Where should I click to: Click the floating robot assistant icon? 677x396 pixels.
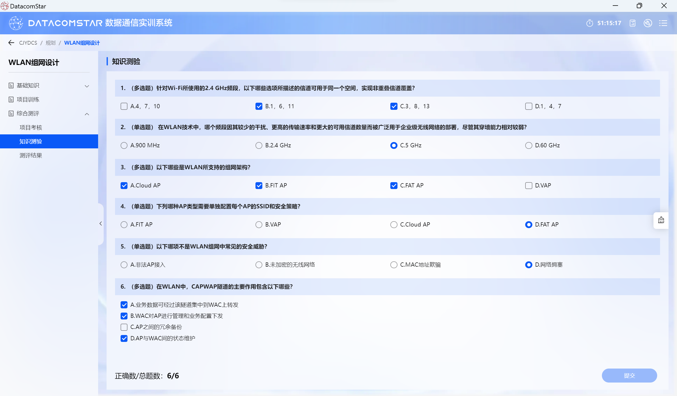coord(661,220)
